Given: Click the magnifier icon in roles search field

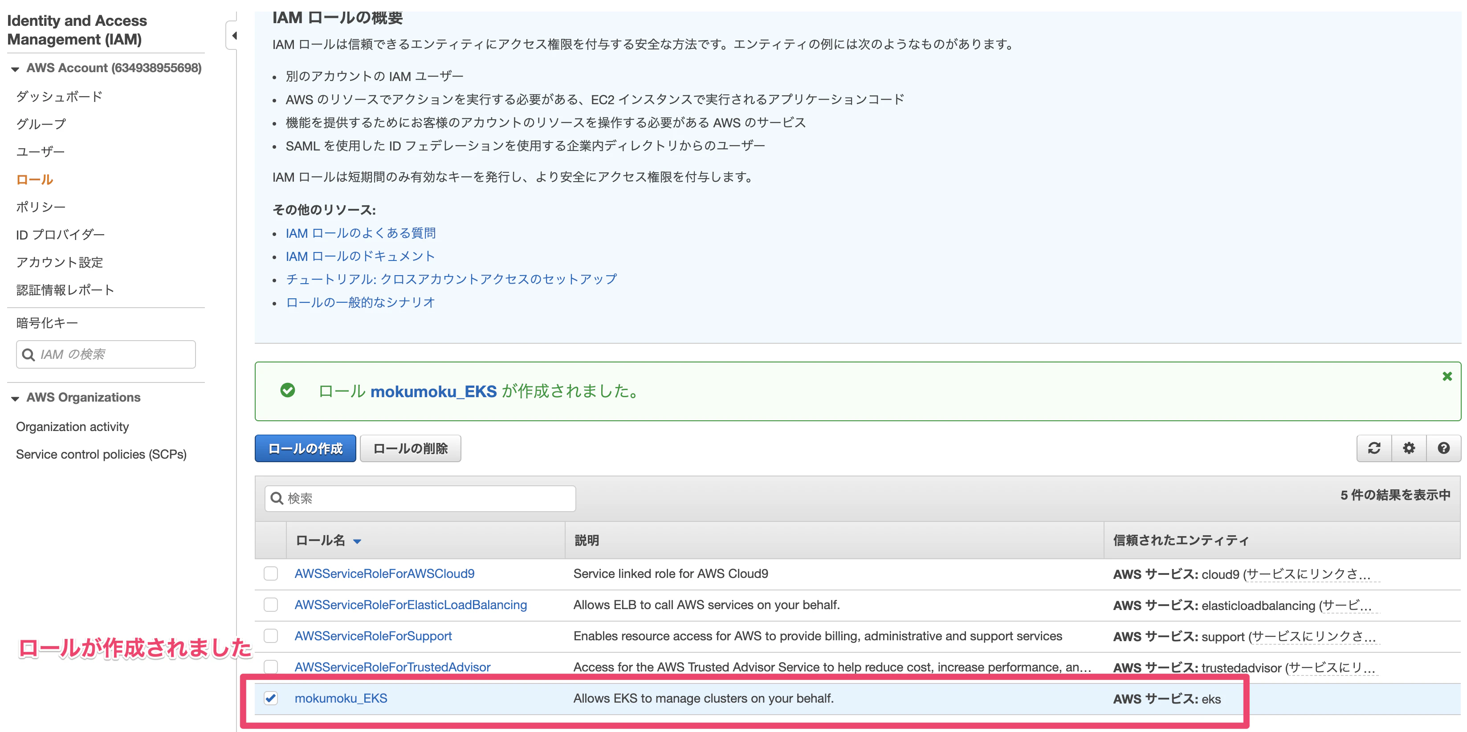Looking at the screenshot, I should 277,498.
